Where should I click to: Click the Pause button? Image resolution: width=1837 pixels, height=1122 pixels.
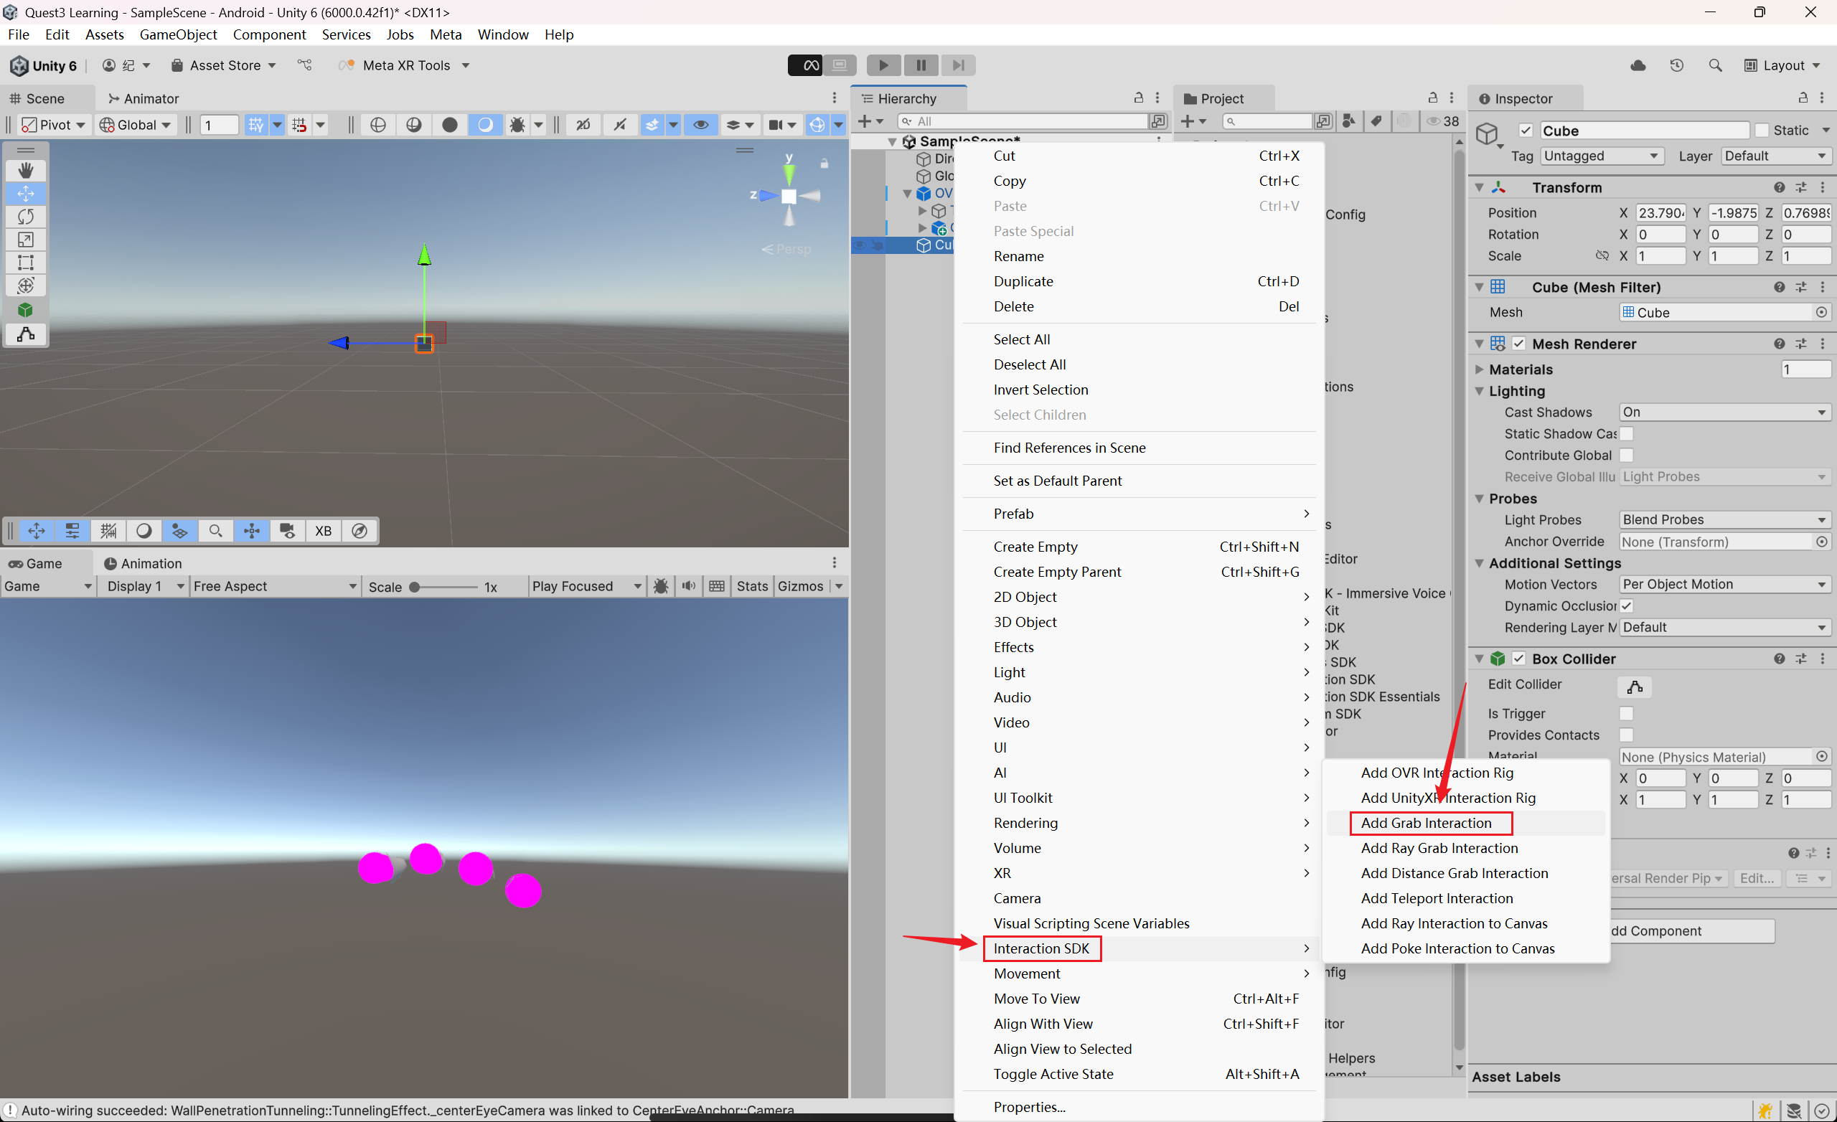[x=921, y=65]
